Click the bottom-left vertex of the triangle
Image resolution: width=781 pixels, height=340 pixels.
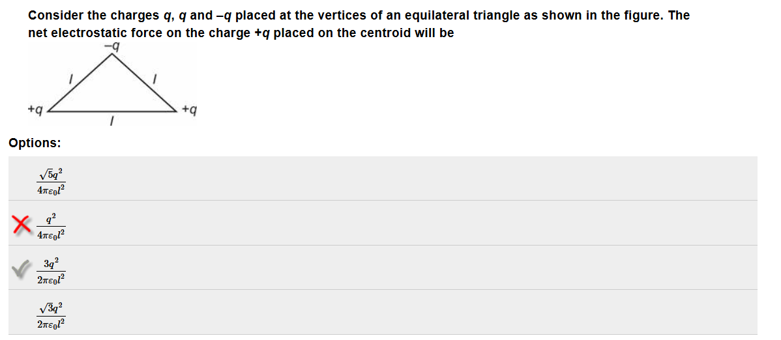click(50, 112)
